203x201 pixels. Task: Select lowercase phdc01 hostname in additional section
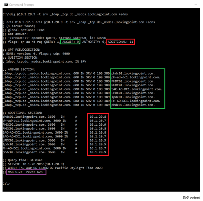coord(24,117)
